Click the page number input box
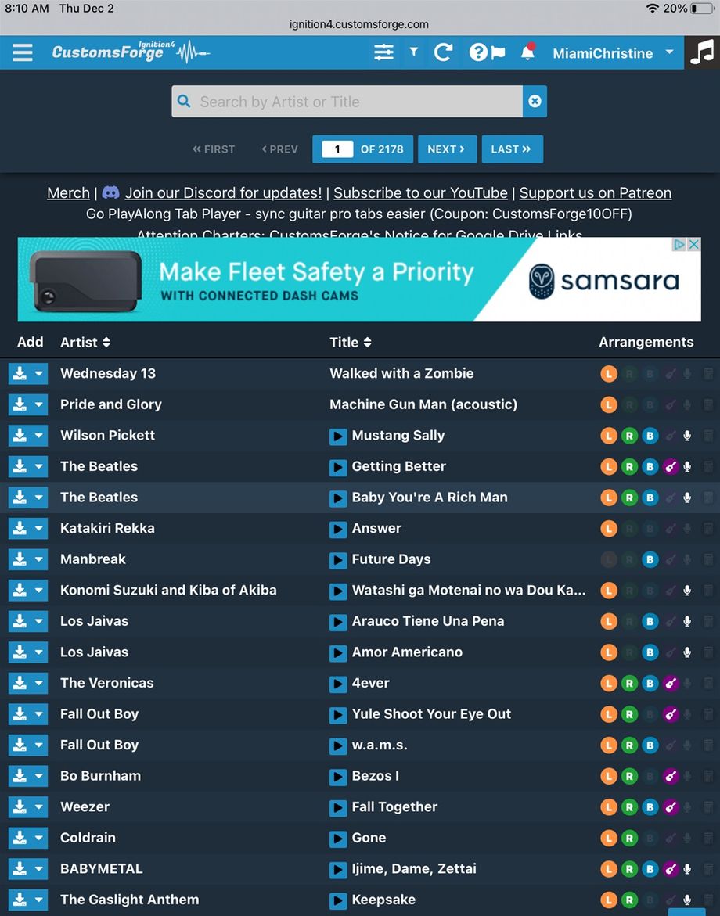The width and height of the screenshot is (720, 916). [337, 149]
